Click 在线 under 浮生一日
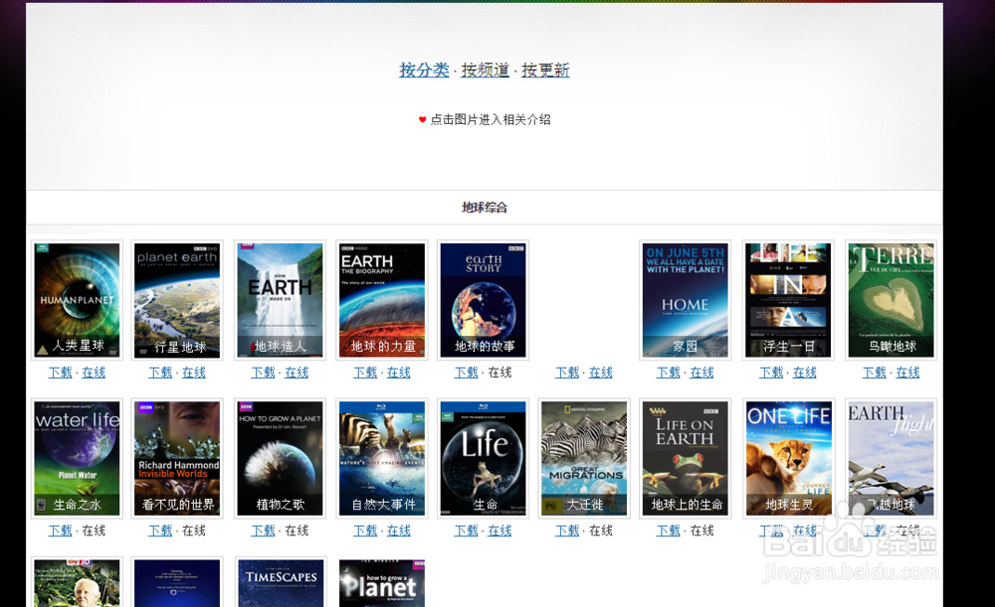The width and height of the screenshot is (995, 607). click(x=805, y=373)
